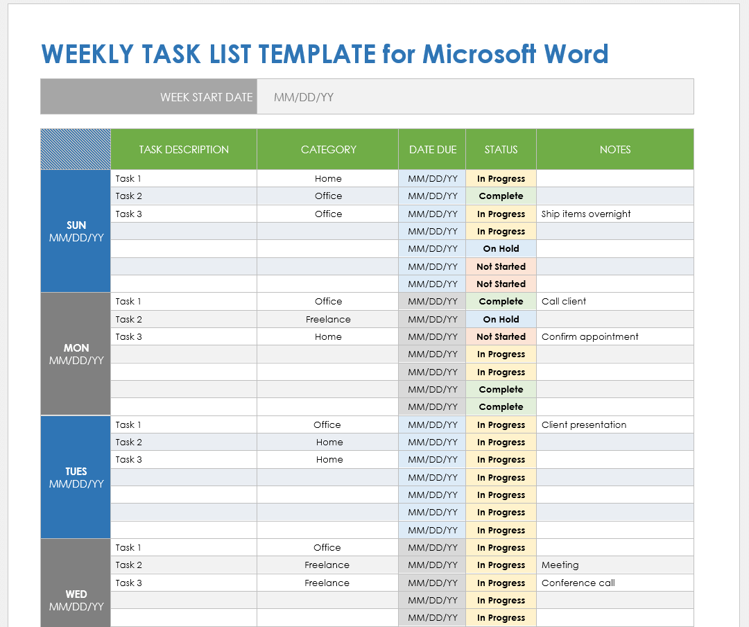The image size is (749, 627).
Task: Click the WED day header cell
Action: [x=75, y=599]
